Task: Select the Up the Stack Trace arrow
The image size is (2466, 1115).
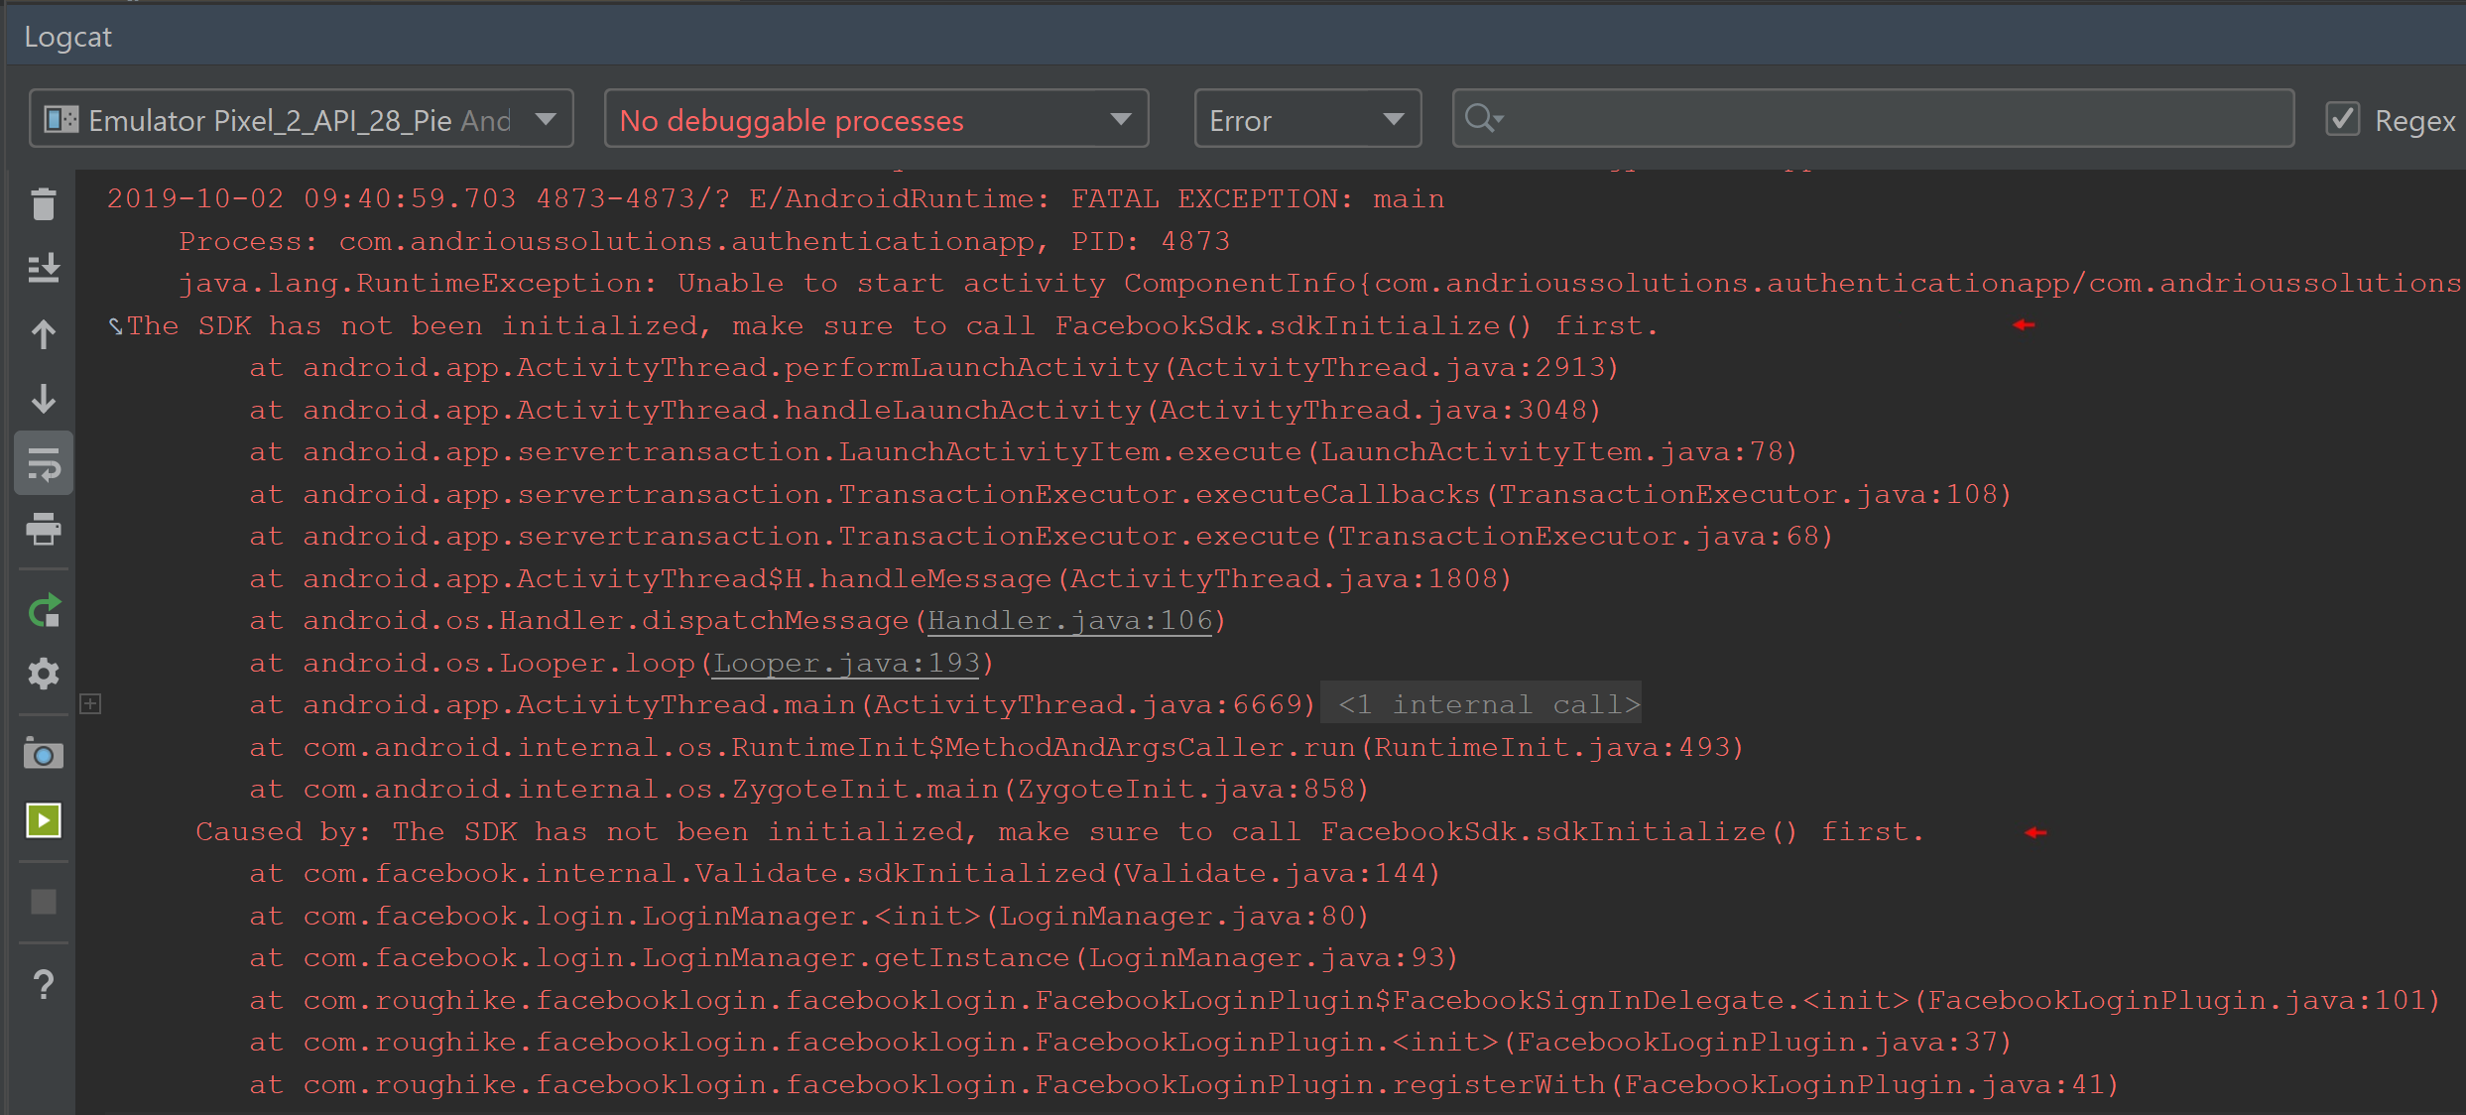Action: click(43, 334)
